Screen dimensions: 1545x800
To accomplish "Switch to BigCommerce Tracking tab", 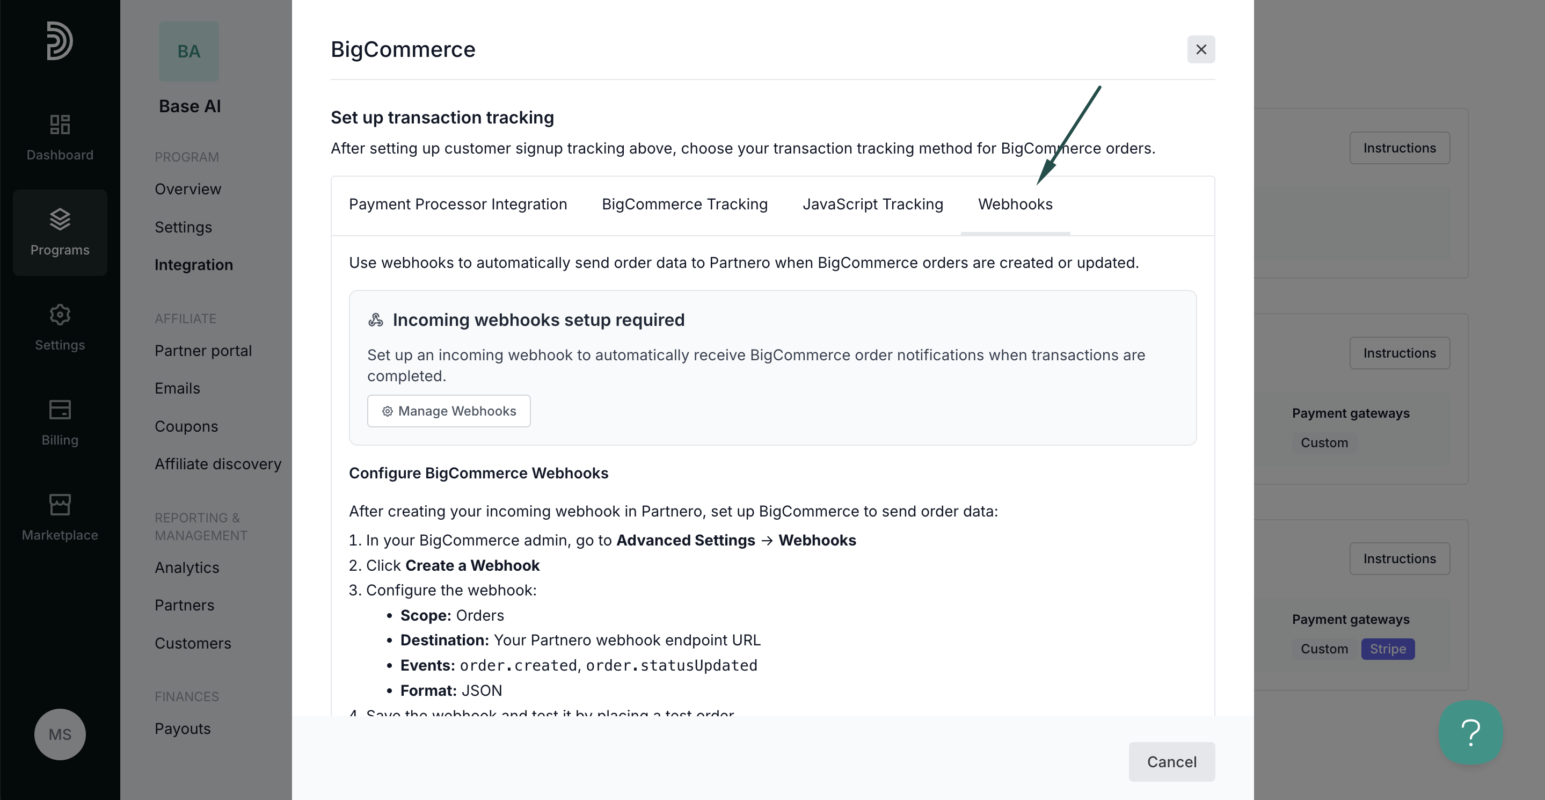I will [684, 205].
